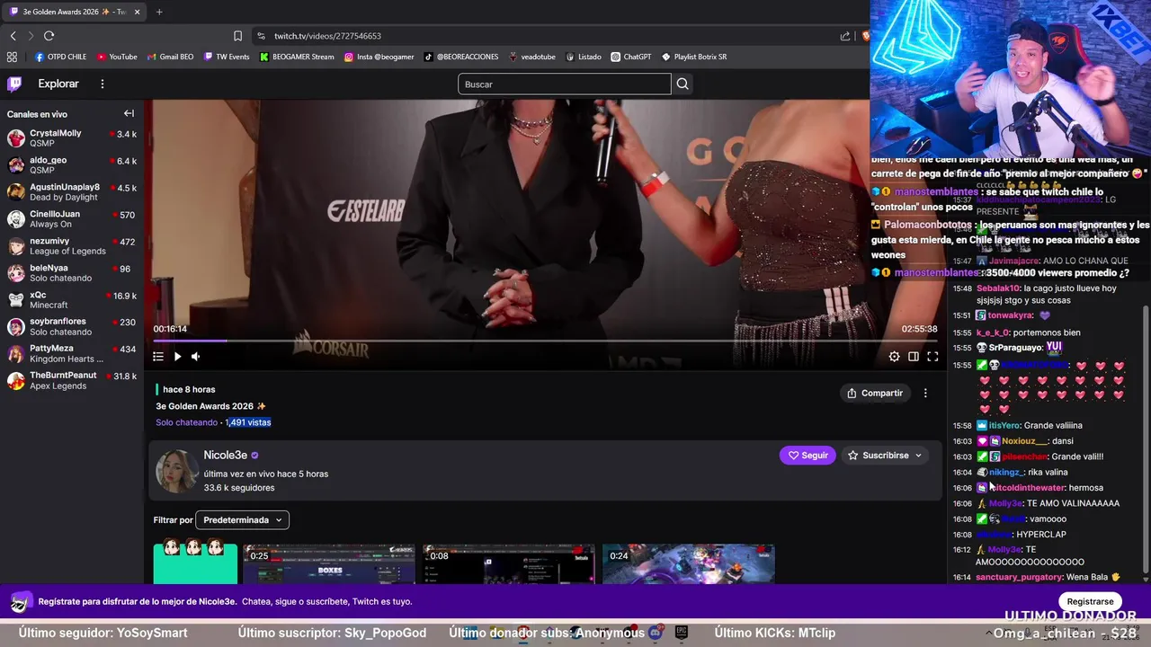Click the Solo chateando category link
1151x647 pixels.
point(186,422)
